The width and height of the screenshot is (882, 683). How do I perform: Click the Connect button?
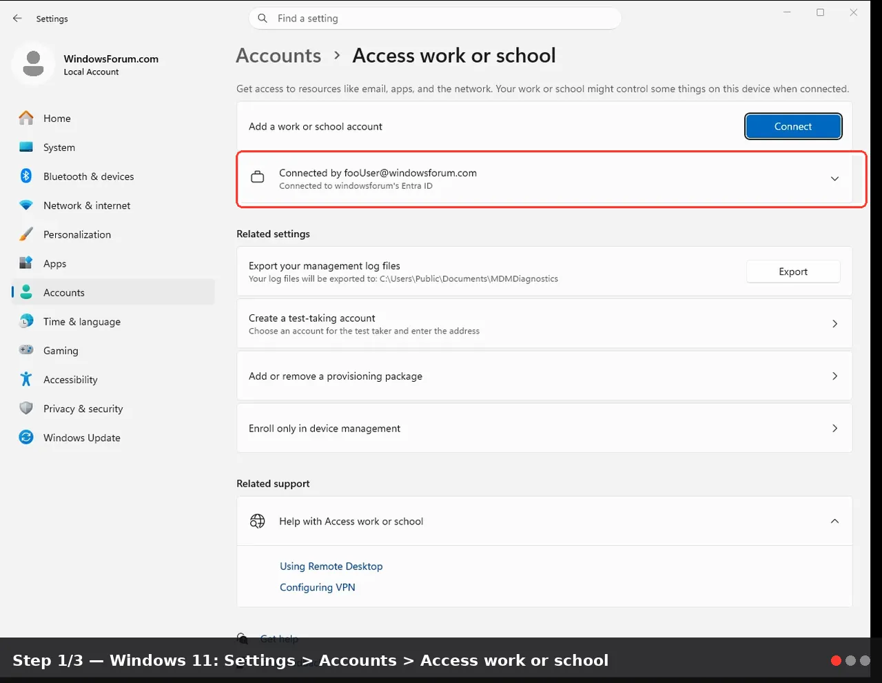pyautogui.click(x=793, y=126)
